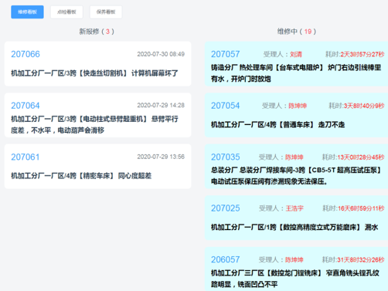Viewport: 388px width, 291px height.
Task: Switch to the 点检看板 tab
Action: [66, 12]
